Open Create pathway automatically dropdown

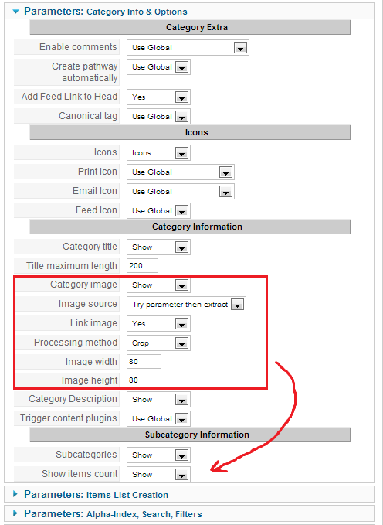[x=158, y=67]
